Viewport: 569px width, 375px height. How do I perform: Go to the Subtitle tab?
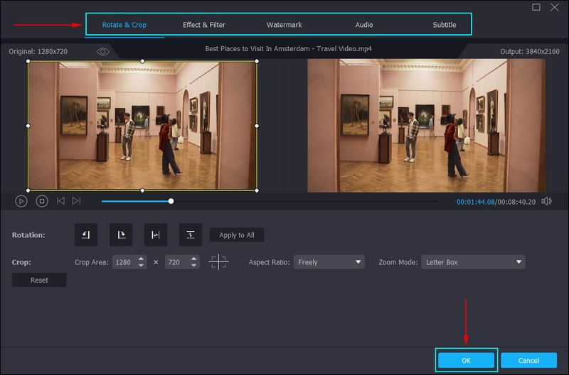445,25
